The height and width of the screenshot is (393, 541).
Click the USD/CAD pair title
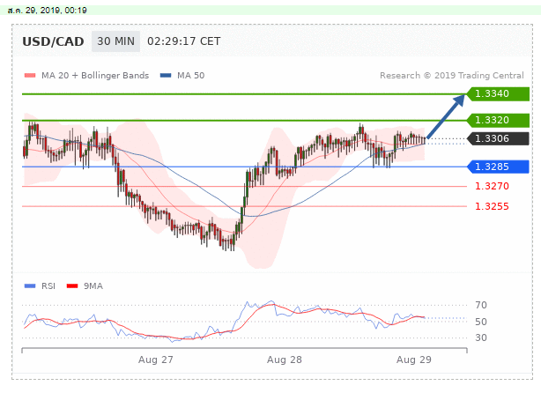click(x=53, y=41)
